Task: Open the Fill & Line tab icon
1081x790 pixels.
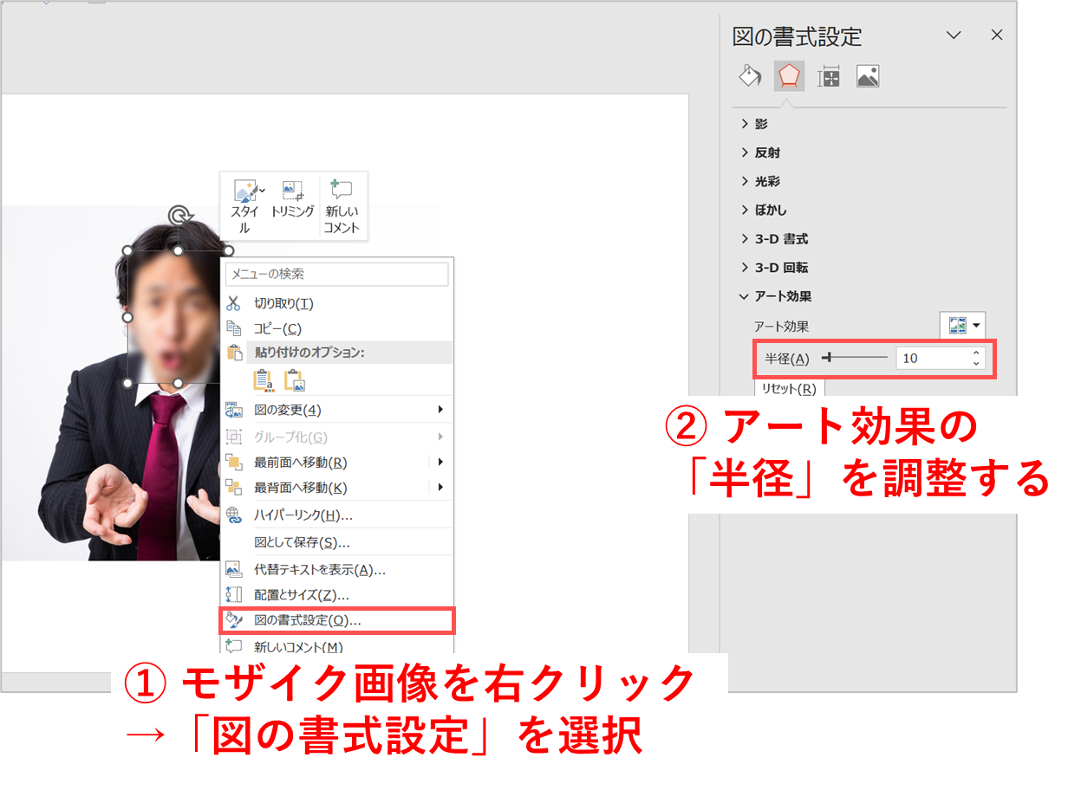Action: pyautogui.click(x=750, y=76)
